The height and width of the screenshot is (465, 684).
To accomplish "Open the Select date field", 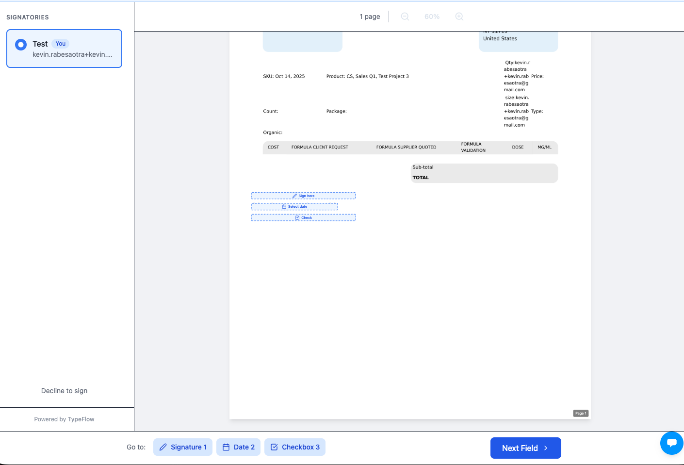I will 294,207.
